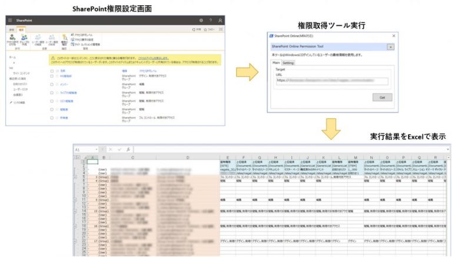This screenshot has height=257, width=452.
Task: Tick checkbox for 所有者 group row
Action: coord(52,118)
